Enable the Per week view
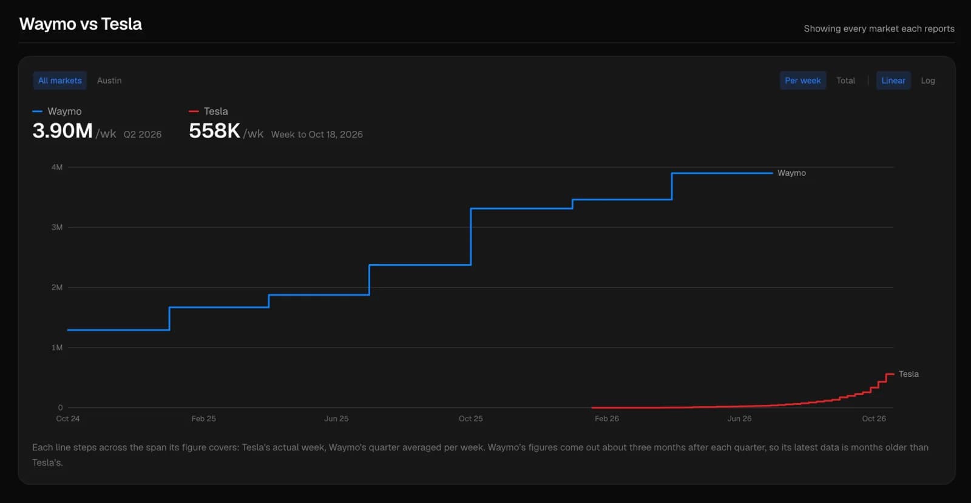 [x=802, y=81]
